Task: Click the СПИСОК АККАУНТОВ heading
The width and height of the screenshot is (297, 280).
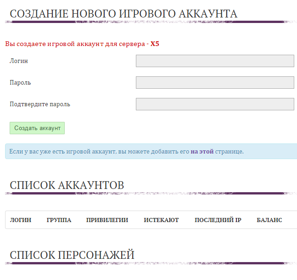Action: click(x=67, y=185)
